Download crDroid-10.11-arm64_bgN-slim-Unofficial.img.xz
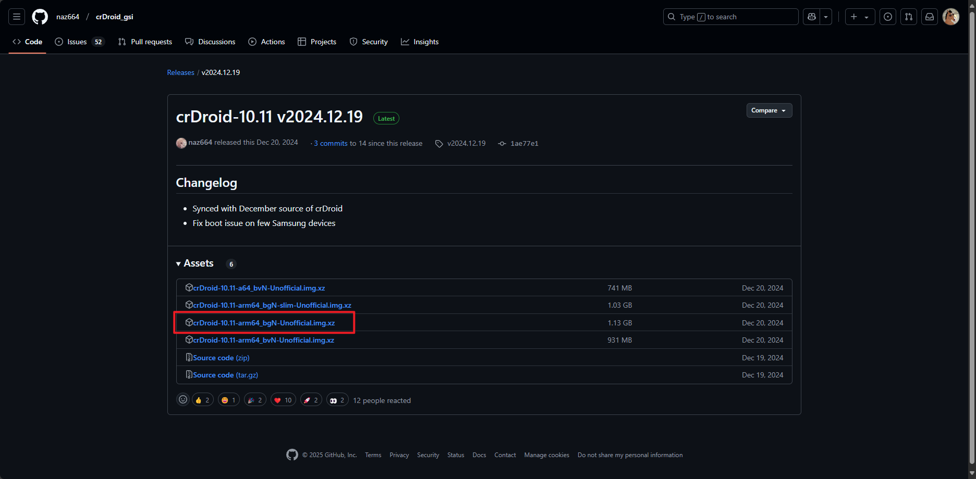 (x=272, y=305)
